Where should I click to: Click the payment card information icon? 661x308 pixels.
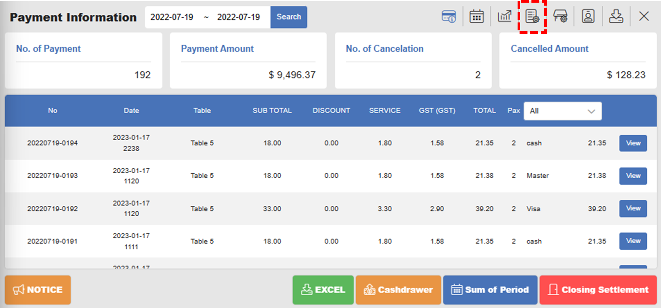coord(448,17)
